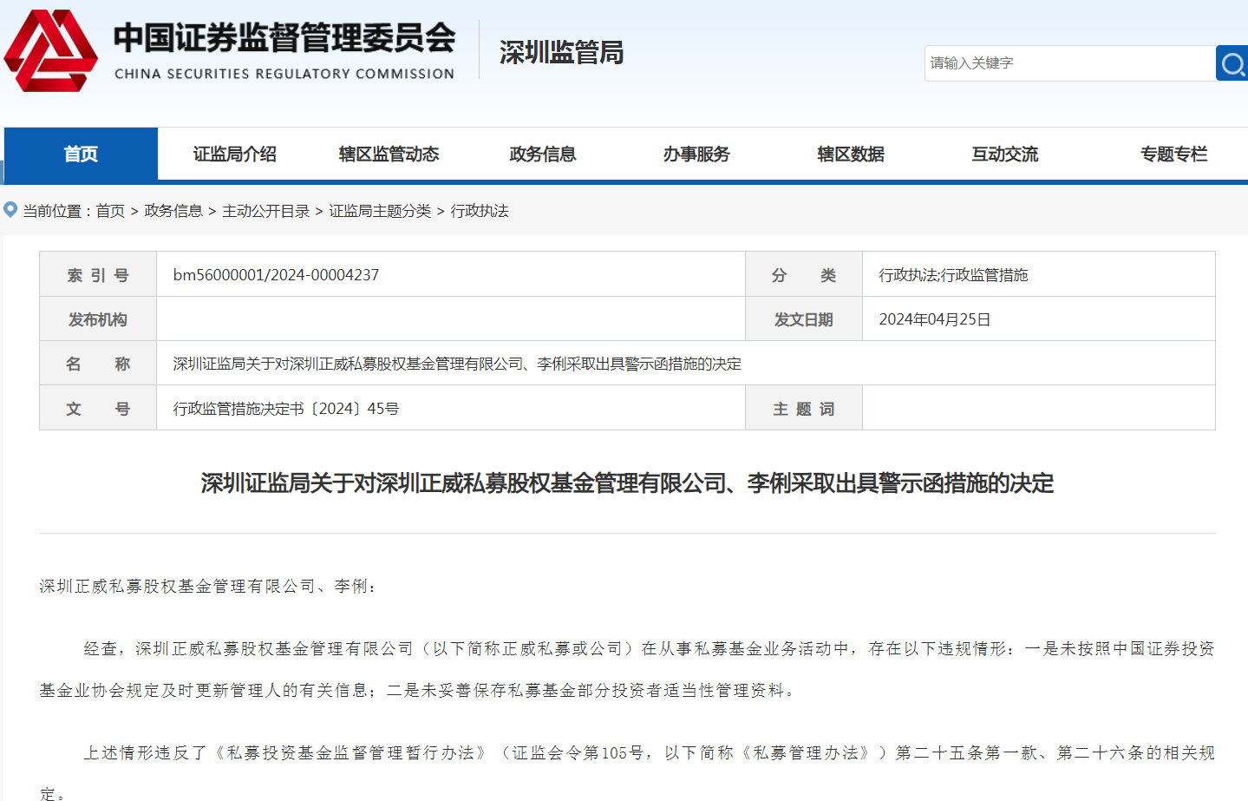Select the 辖区数据 navigation item

pyautogui.click(x=851, y=154)
